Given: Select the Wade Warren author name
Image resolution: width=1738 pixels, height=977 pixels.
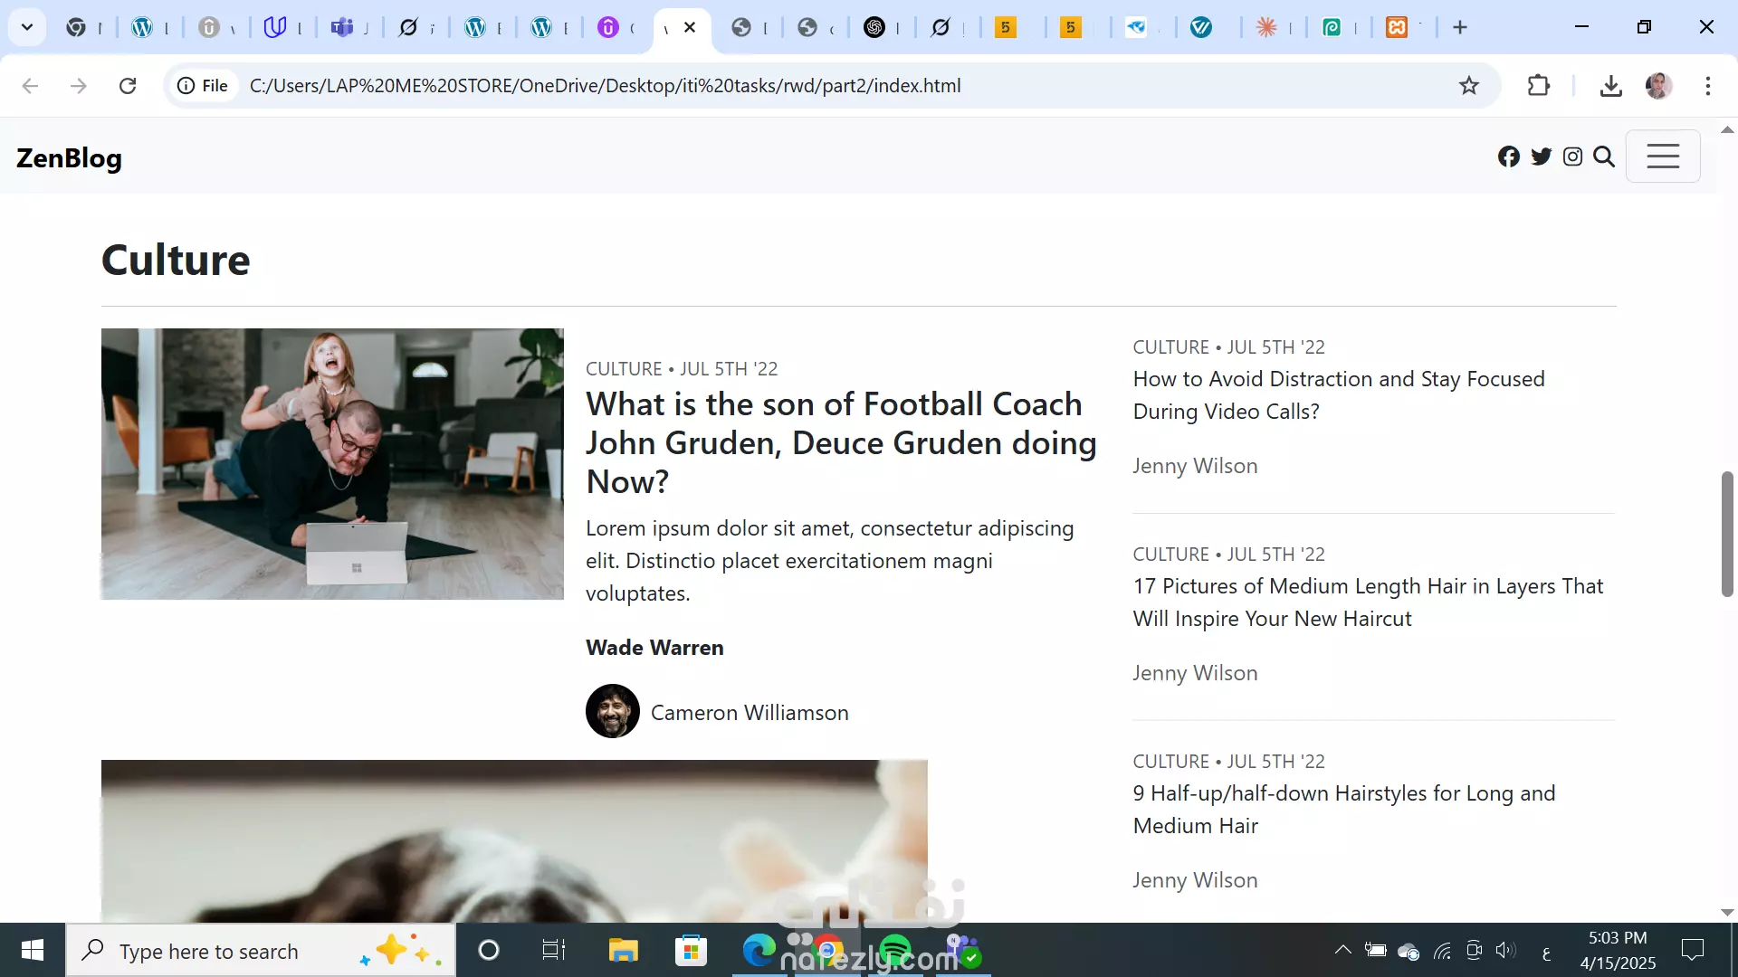Looking at the screenshot, I should click(654, 648).
